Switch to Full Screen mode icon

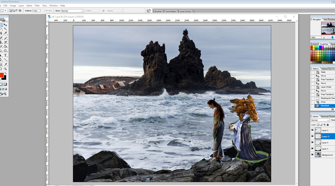pyautogui.click(x=6, y=89)
